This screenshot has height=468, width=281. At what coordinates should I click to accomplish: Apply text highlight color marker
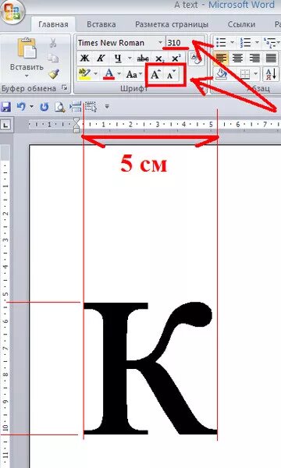(84, 74)
